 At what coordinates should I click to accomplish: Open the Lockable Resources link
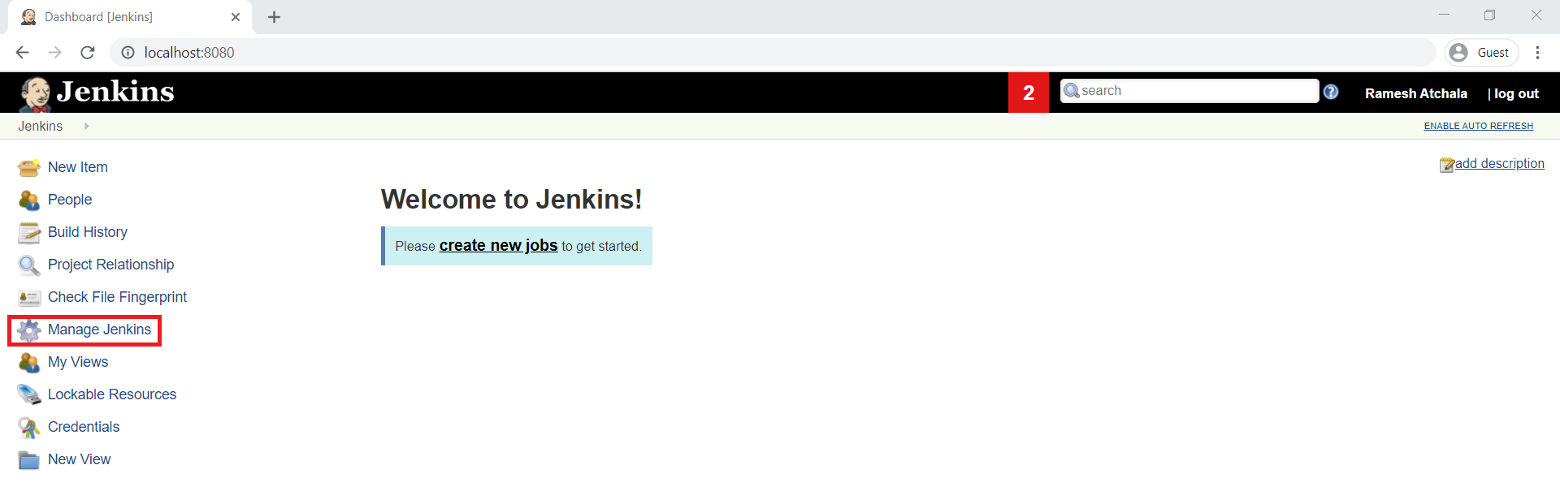point(112,394)
